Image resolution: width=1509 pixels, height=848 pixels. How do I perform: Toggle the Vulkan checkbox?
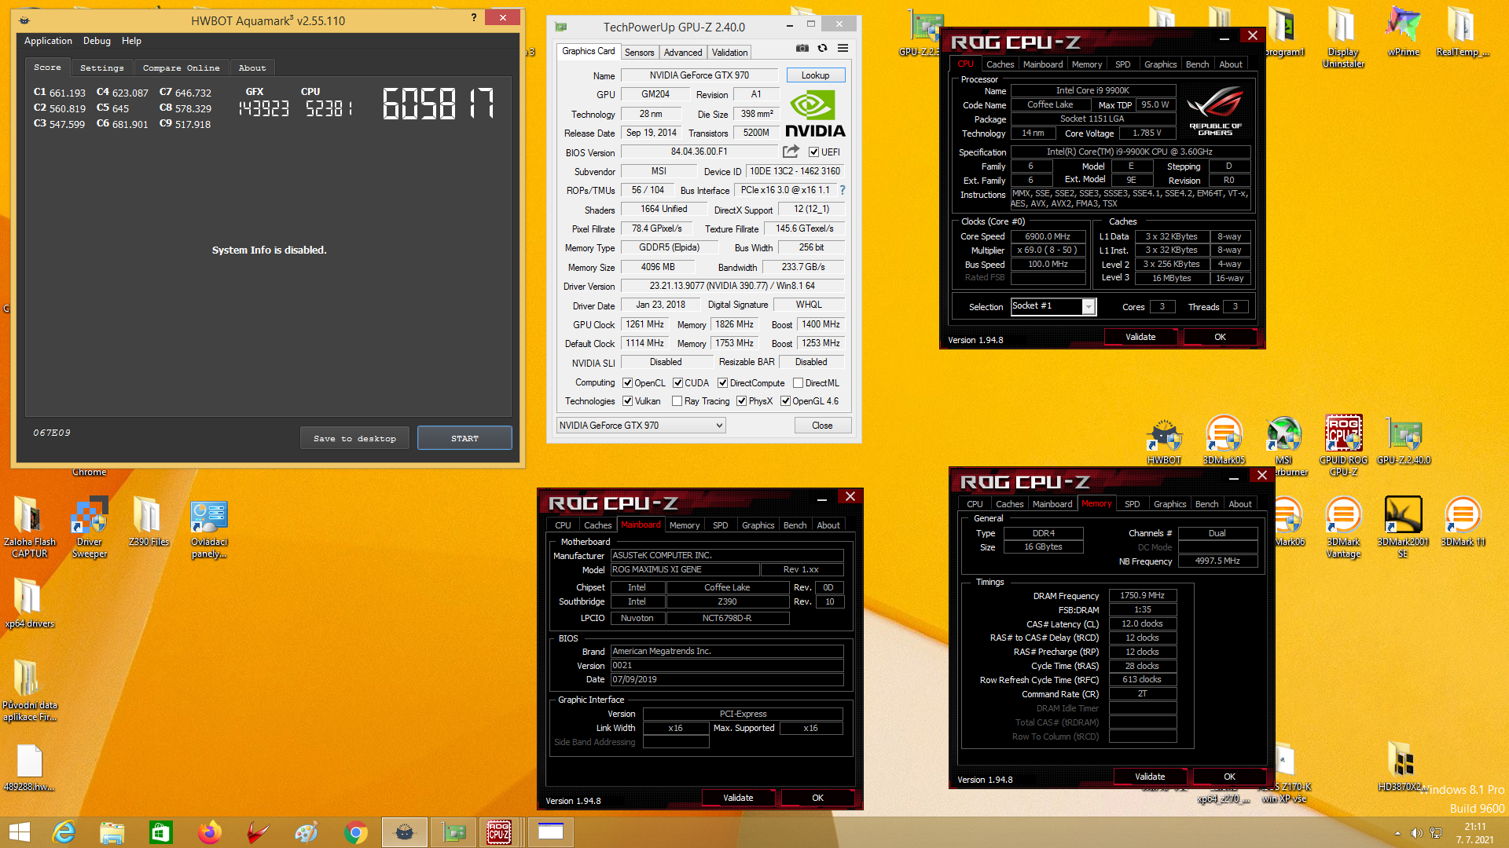[x=627, y=401]
